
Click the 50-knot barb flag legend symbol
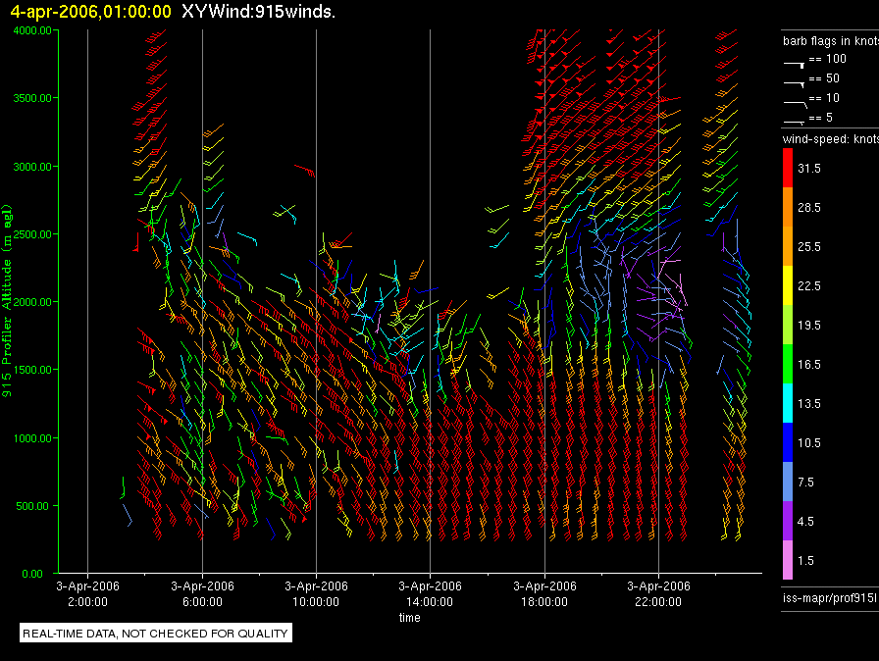click(794, 83)
